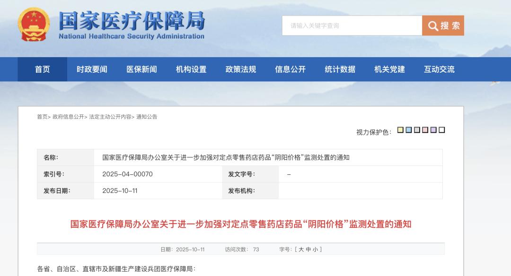Select the blue eye-protection color swatch
The image size is (511, 276).
(409, 130)
